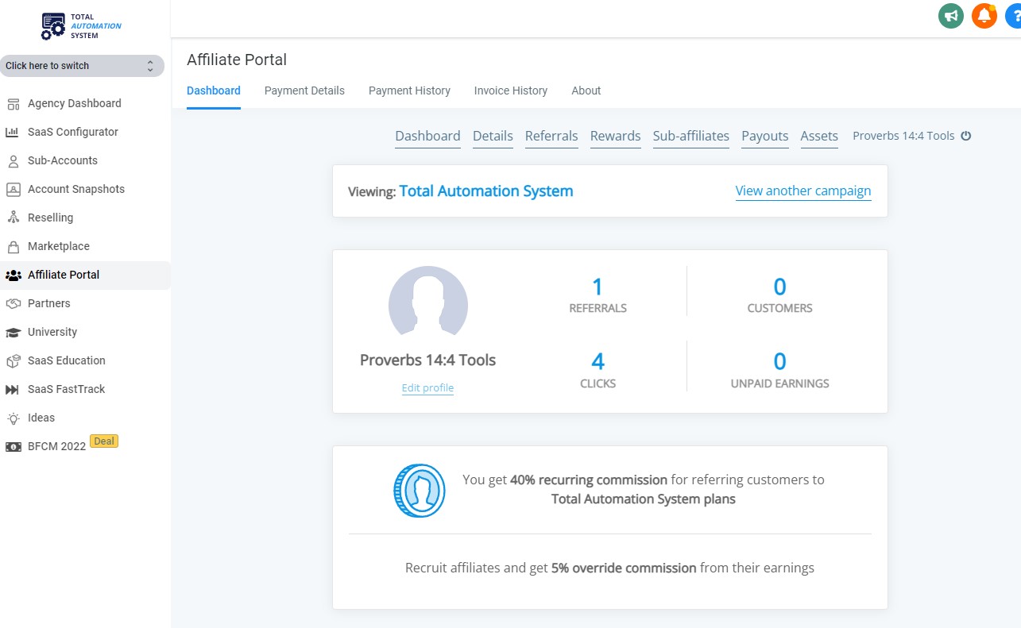Image resolution: width=1021 pixels, height=628 pixels.
Task: Click Proverbs 14:4 Tools account name in nav
Action: pyautogui.click(x=903, y=136)
